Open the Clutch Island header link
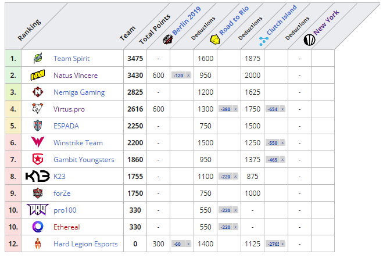The height and width of the screenshot is (258, 383). point(282,20)
